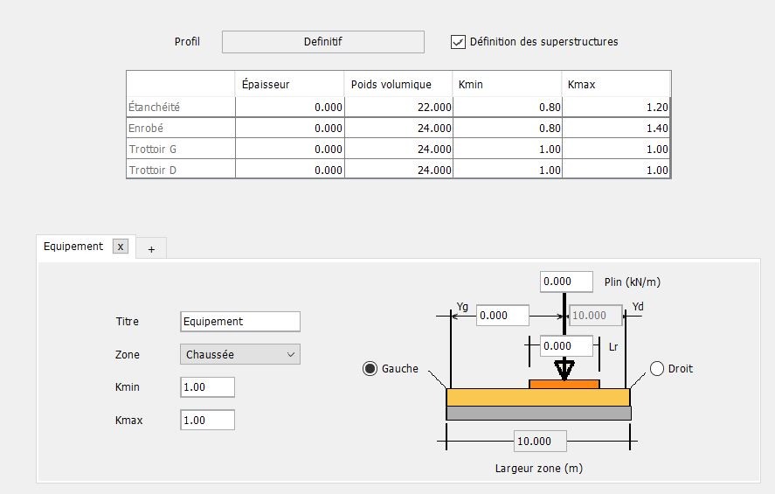Click the orange equipment block in diagram
The width and height of the screenshot is (775, 494).
[x=564, y=384]
